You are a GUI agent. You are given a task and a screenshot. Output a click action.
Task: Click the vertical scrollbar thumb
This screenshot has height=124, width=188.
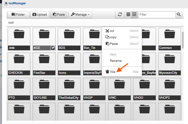(183, 40)
